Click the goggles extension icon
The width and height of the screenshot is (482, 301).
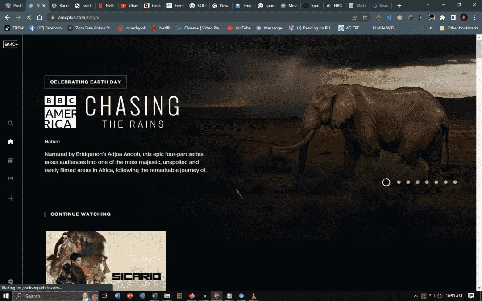432,17
